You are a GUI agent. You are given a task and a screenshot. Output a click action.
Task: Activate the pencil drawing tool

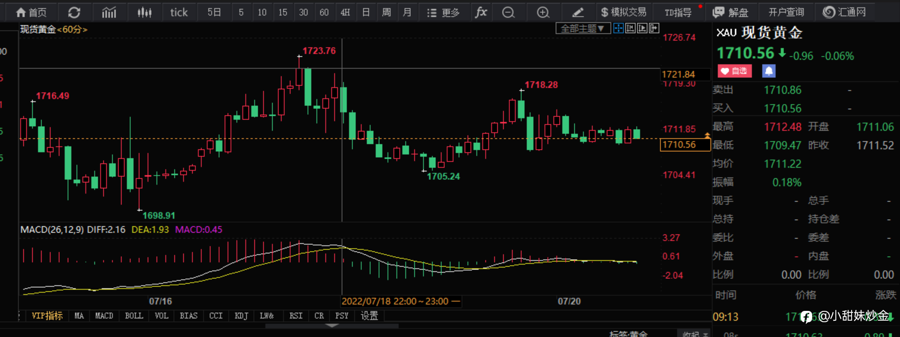(x=578, y=12)
